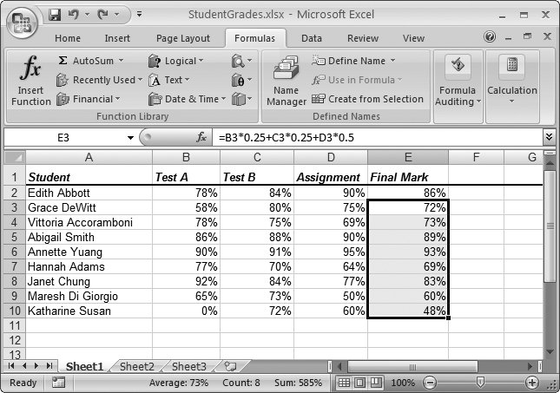Click the Undo icon

[x=75, y=15]
